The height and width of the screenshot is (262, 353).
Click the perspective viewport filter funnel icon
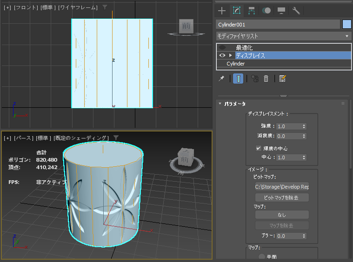116,138
